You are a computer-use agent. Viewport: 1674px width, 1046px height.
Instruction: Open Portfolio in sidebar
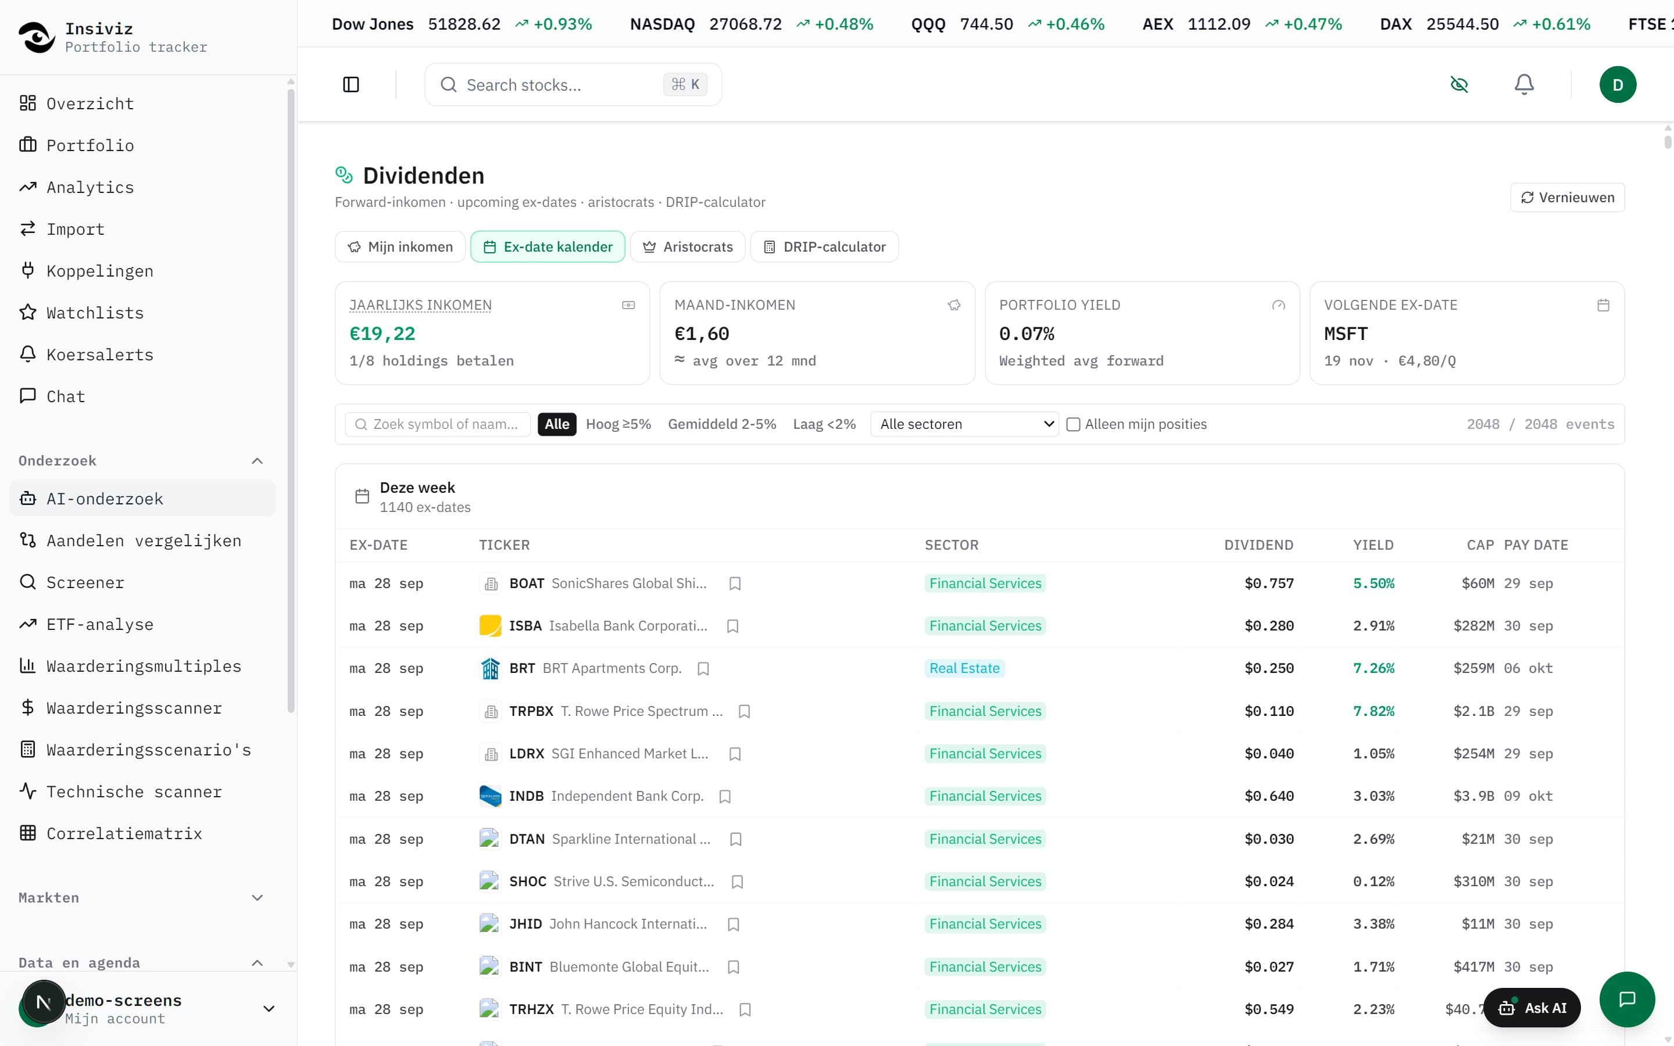coord(142,145)
